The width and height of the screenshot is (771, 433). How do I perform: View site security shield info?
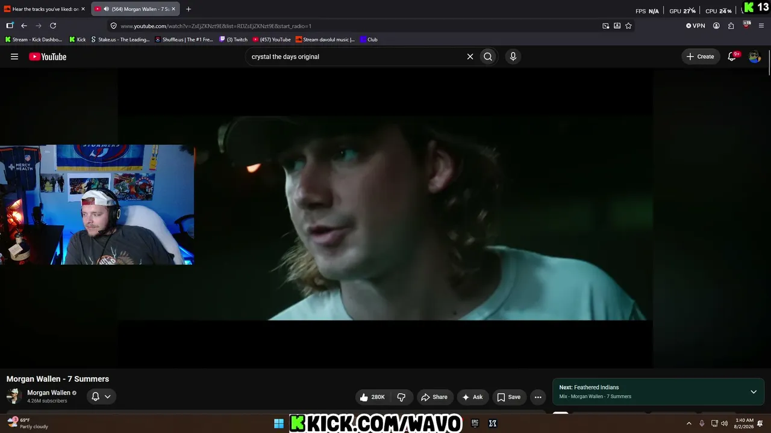[113, 26]
